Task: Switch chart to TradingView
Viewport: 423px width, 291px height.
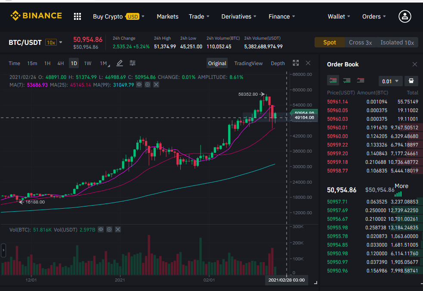Action: 248,63
